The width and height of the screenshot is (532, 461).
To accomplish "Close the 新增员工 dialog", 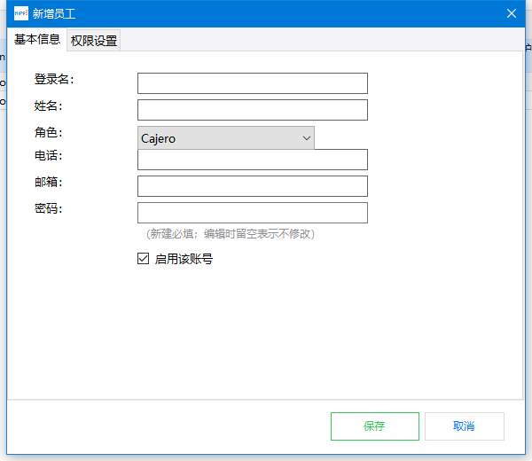I will pyautogui.click(x=512, y=13).
